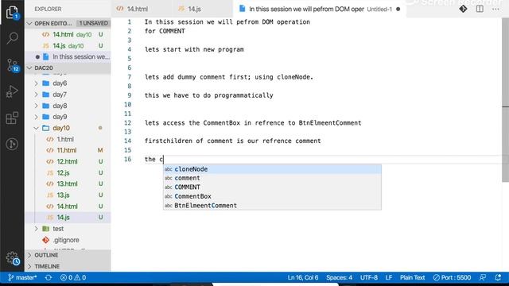This screenshot has width=509, height=286.
Task: Open 13.html in day10 folder
Action: point(68,184)
